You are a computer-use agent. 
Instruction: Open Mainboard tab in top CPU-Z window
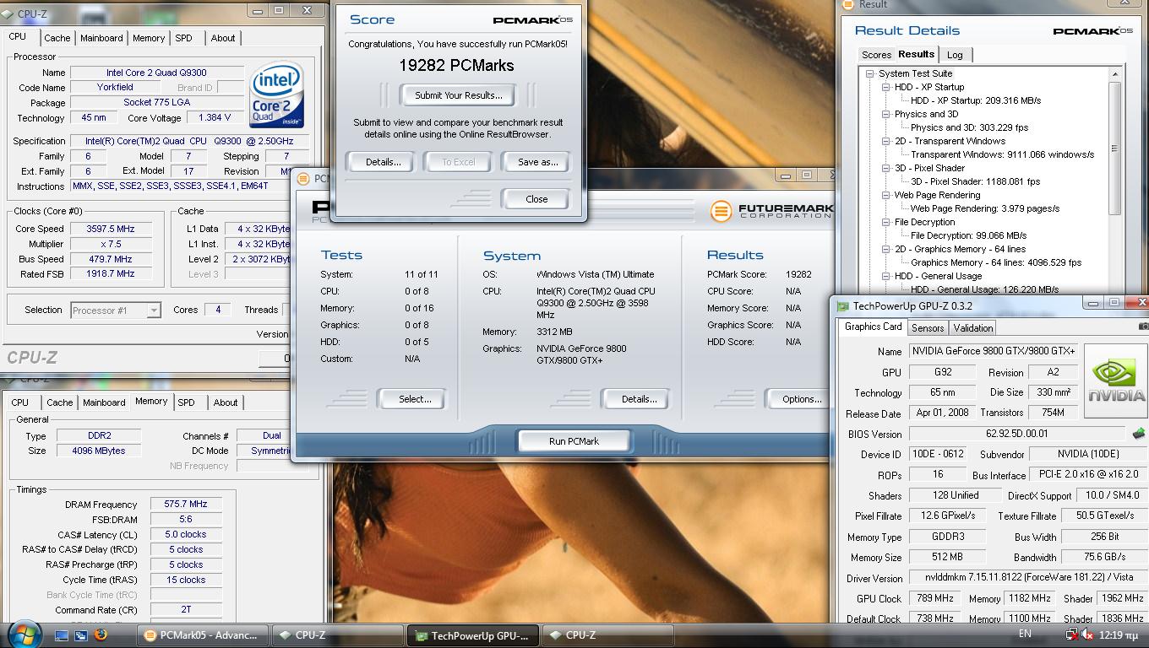[101, 38]
